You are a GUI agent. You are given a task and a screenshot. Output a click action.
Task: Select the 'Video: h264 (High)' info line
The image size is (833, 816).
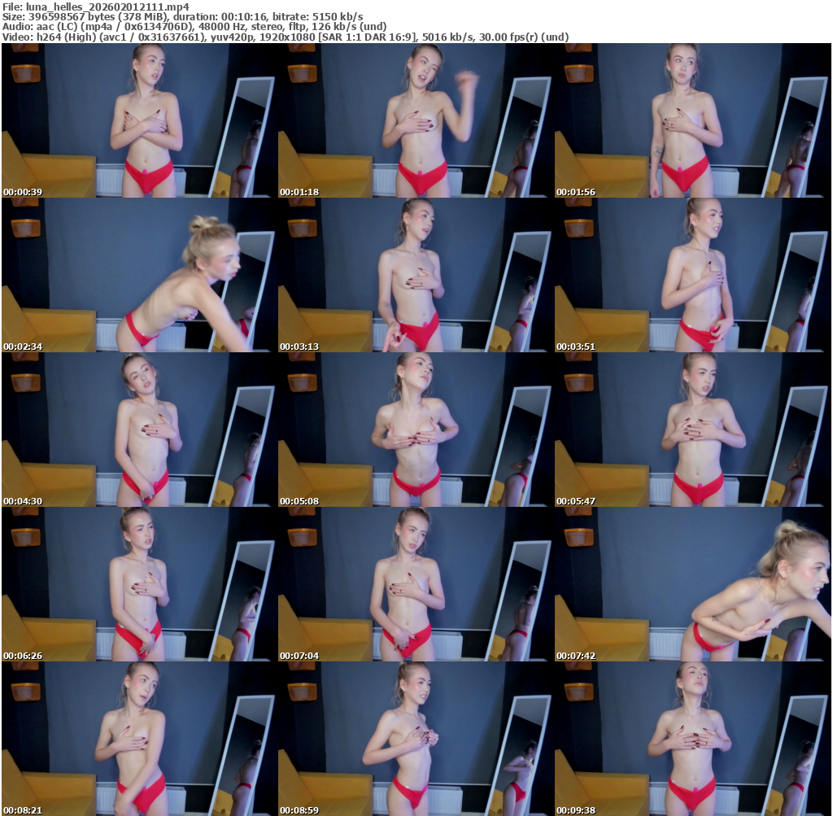[286, 37]
